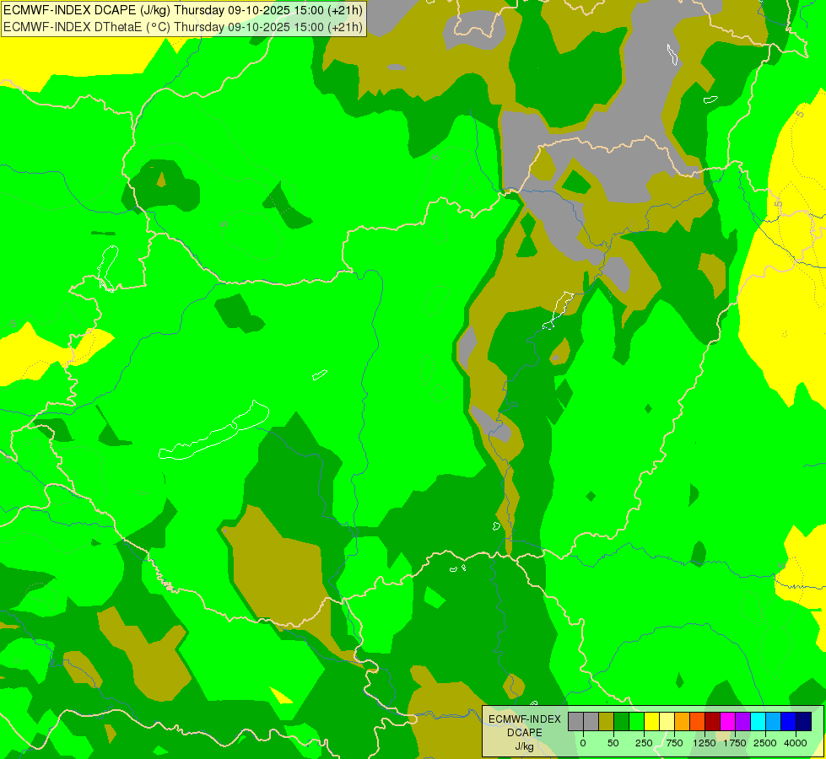Click the pure blue legend swatch
The width and height of the screenshot is (826, 759).
point(789,722)
